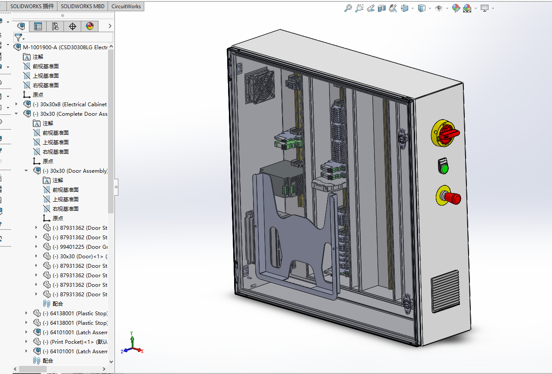Image resolution: width=552 pixels, height=374 pixels.
Task: Switch to the PropertyManager tab
Action: pos(38,26)
